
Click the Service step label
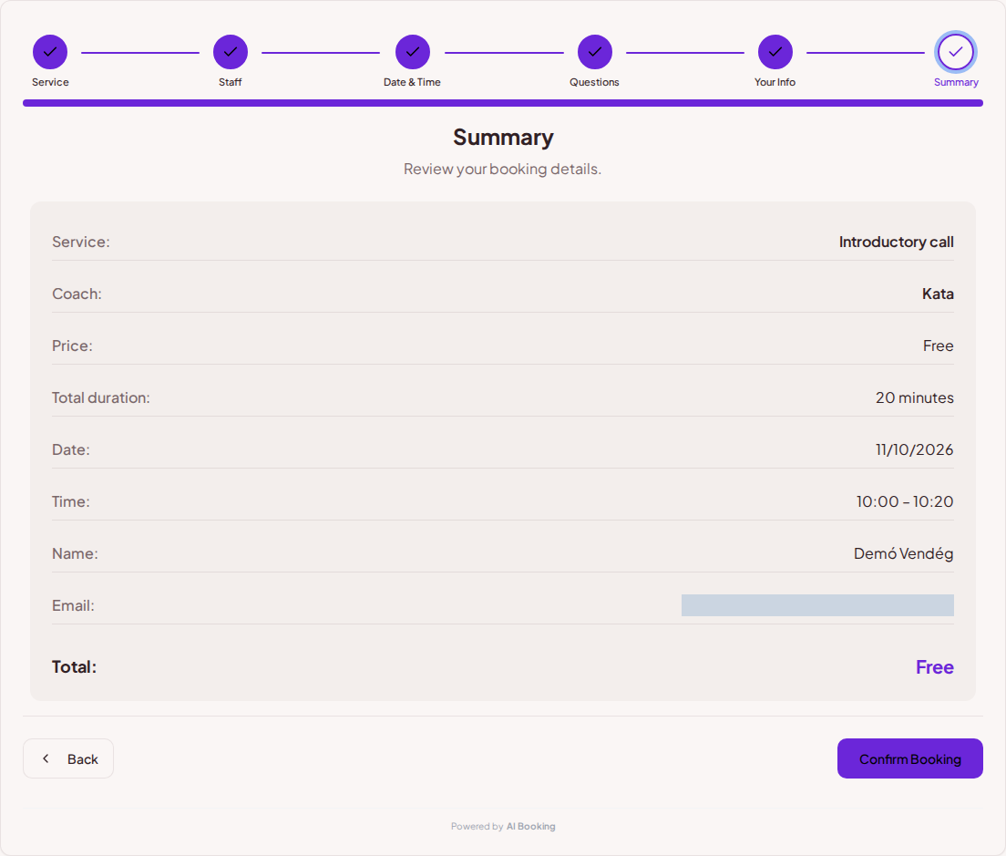point(50,82)
